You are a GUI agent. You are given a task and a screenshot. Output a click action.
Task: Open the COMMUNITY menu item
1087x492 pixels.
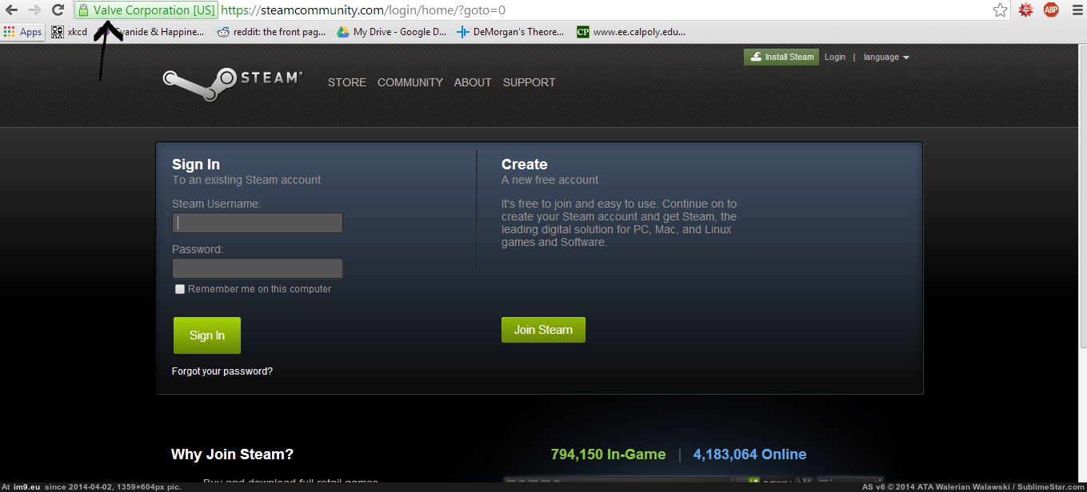410,82
